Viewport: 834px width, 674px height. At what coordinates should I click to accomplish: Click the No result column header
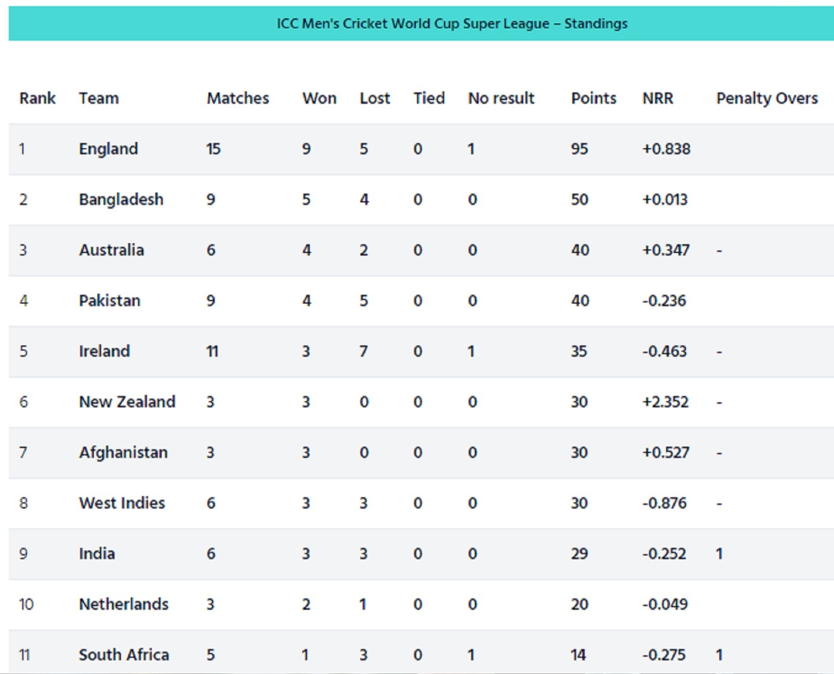coord(501,98)
